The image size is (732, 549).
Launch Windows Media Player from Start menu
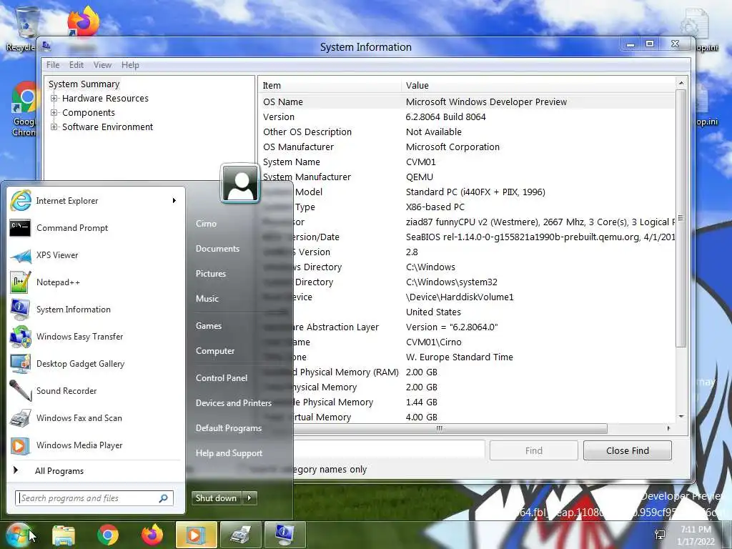pos(96,445)
